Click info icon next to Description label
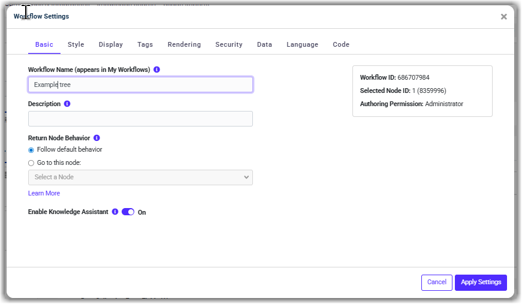 (x=67, y=104)
